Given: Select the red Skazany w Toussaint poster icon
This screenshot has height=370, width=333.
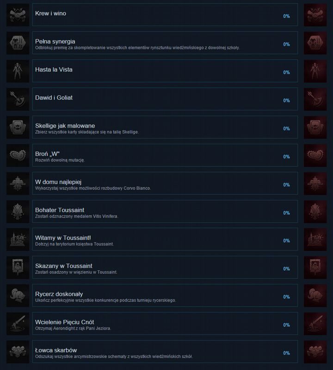Looking at the screenshot, I should point(315,268).
